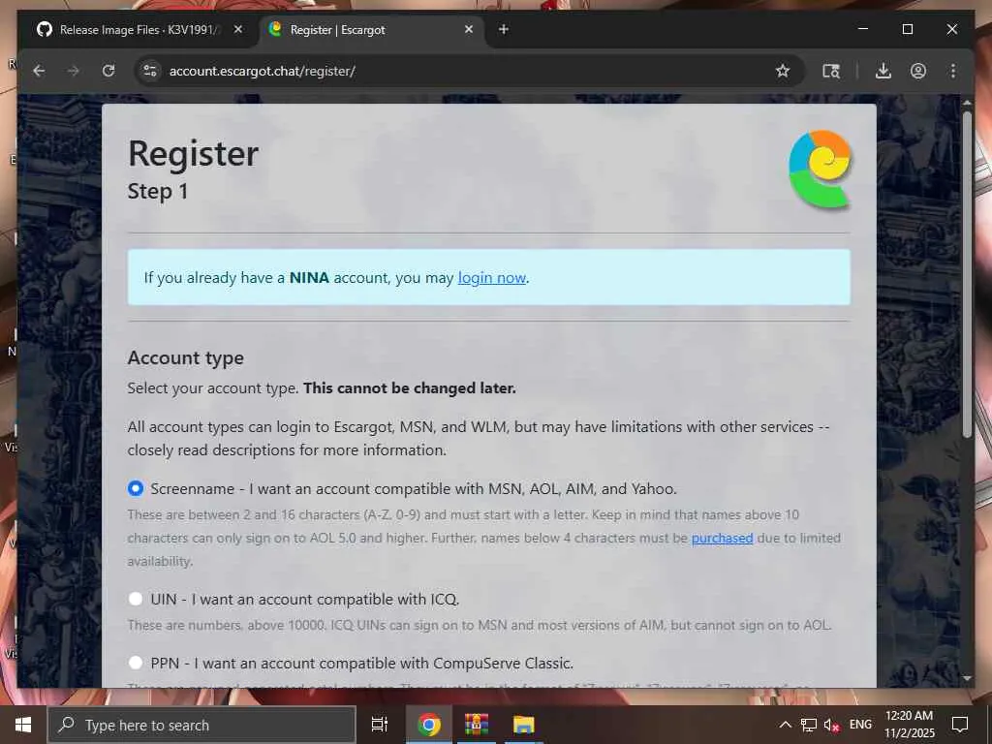This screenshot has height=744, width=992.
Task: Open site information icon in address bar
Action: [150, 71]
